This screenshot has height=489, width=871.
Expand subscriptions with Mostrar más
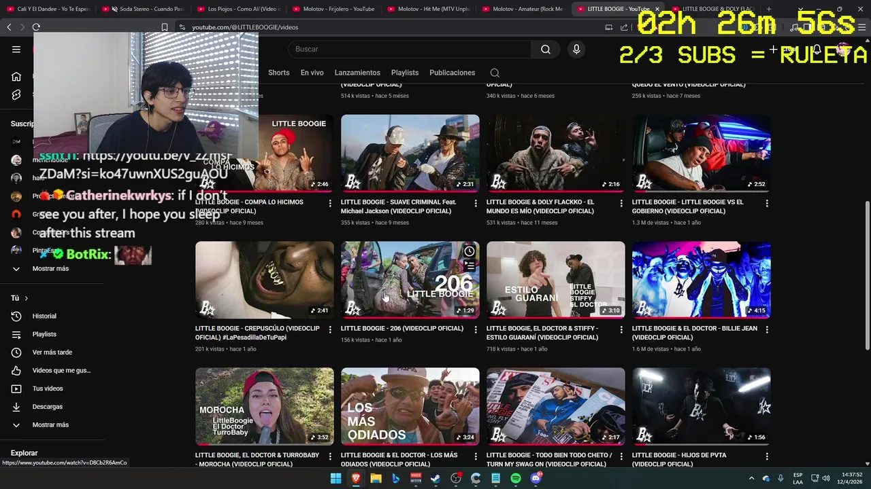click(x=52, y=269)
